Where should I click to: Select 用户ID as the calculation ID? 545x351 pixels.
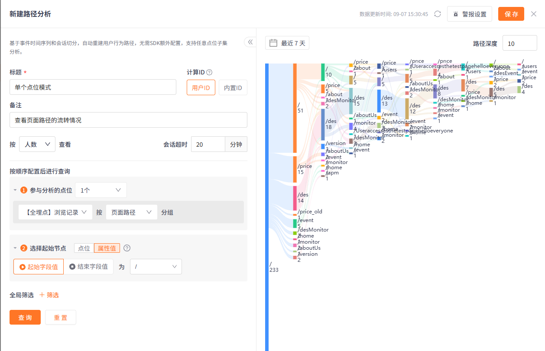coord(201,87)
